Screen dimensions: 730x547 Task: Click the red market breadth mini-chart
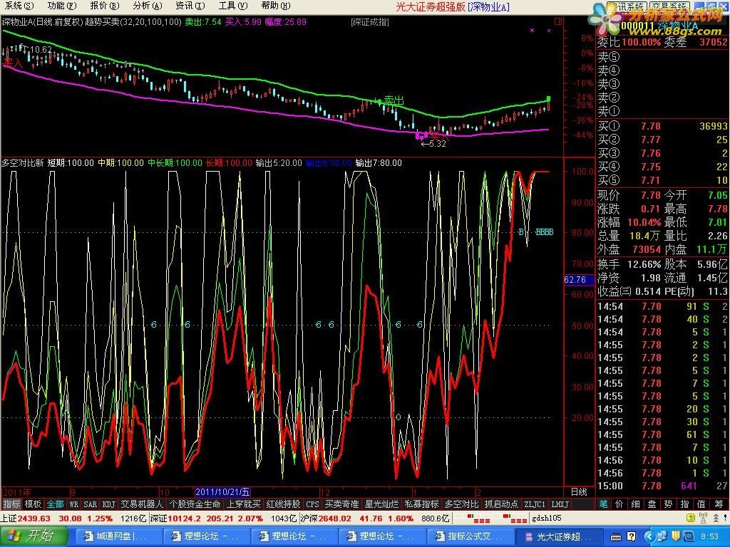(490, 519)
